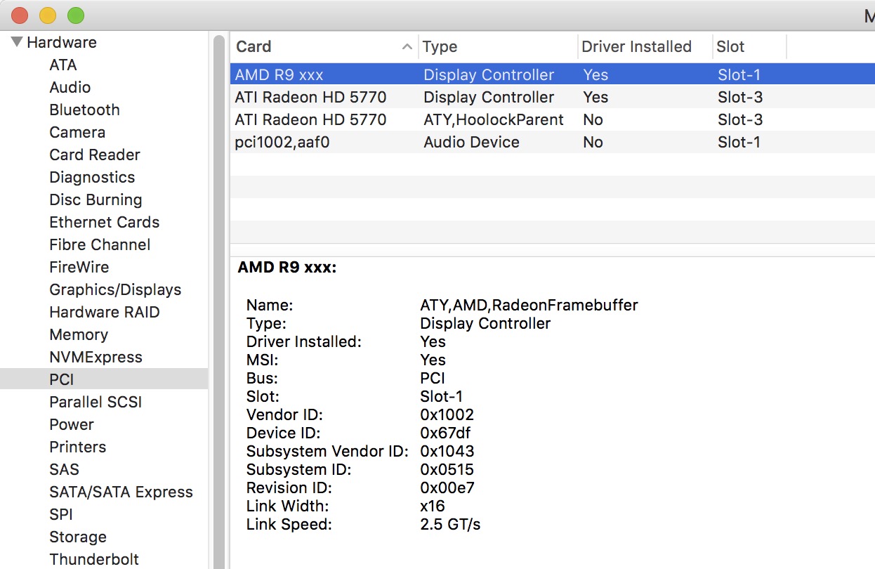Open the SATA/SATA Express section

[121, 492]
